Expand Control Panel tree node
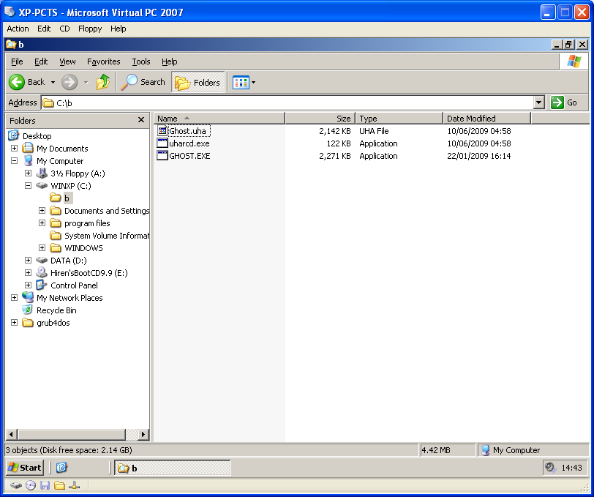This screenshot has height=497, width=594. 28,285
